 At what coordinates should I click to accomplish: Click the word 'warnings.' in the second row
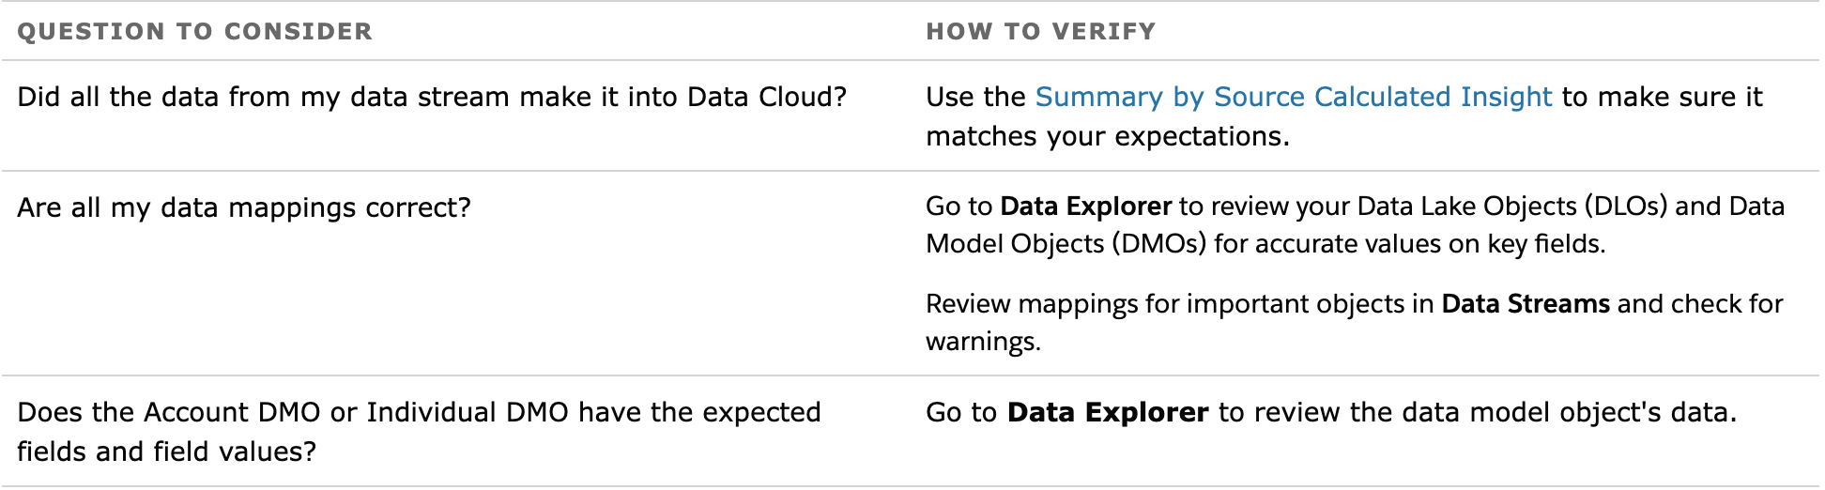click(984, 342)
